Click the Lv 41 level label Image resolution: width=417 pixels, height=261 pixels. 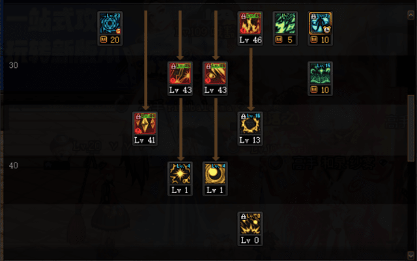[145, 140]
